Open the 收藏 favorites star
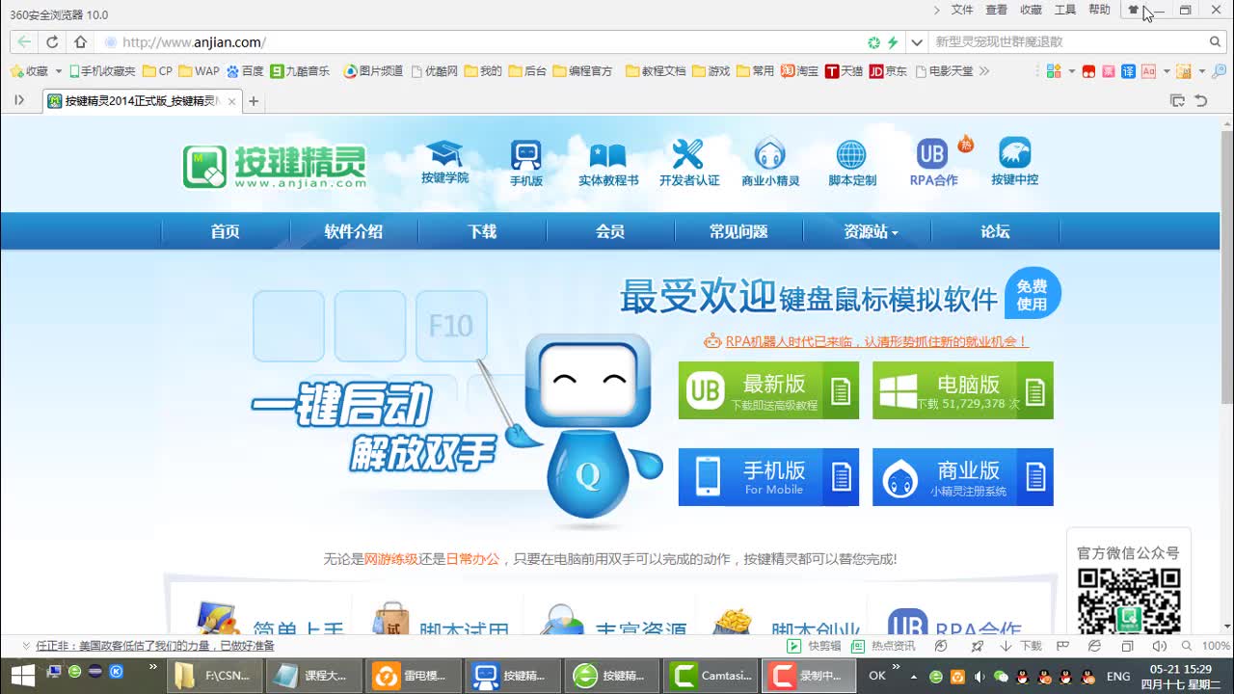 (x=29, y=70)
